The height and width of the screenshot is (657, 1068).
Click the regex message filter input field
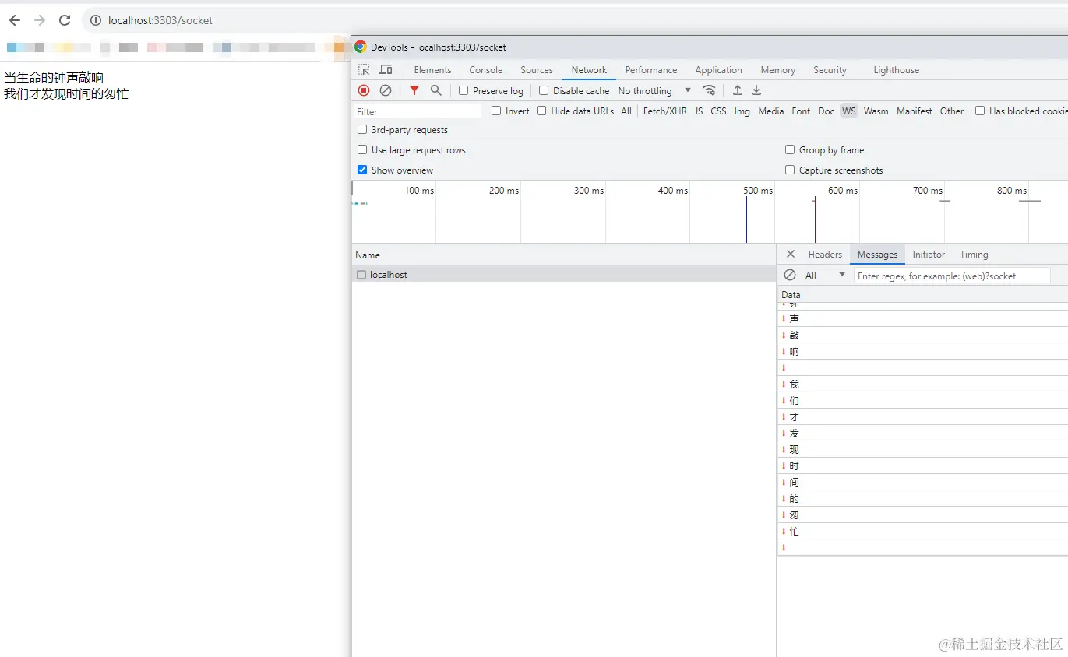[x=950, y=275]
